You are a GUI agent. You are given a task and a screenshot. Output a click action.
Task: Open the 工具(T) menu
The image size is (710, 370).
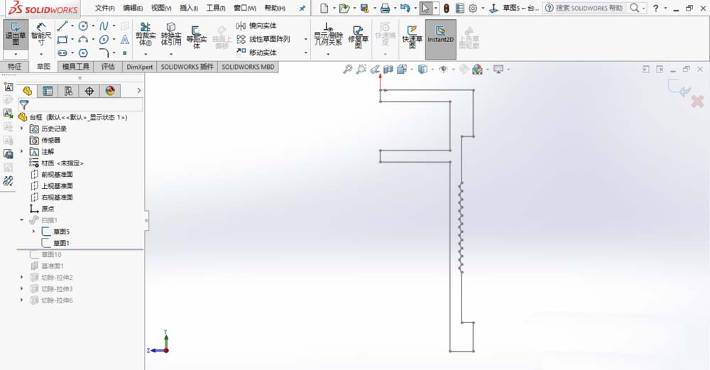[216, 8]
